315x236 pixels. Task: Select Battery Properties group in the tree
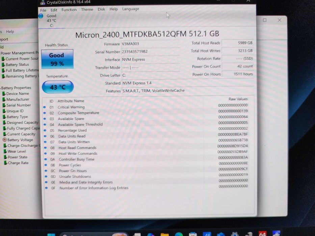pos(16,88)
